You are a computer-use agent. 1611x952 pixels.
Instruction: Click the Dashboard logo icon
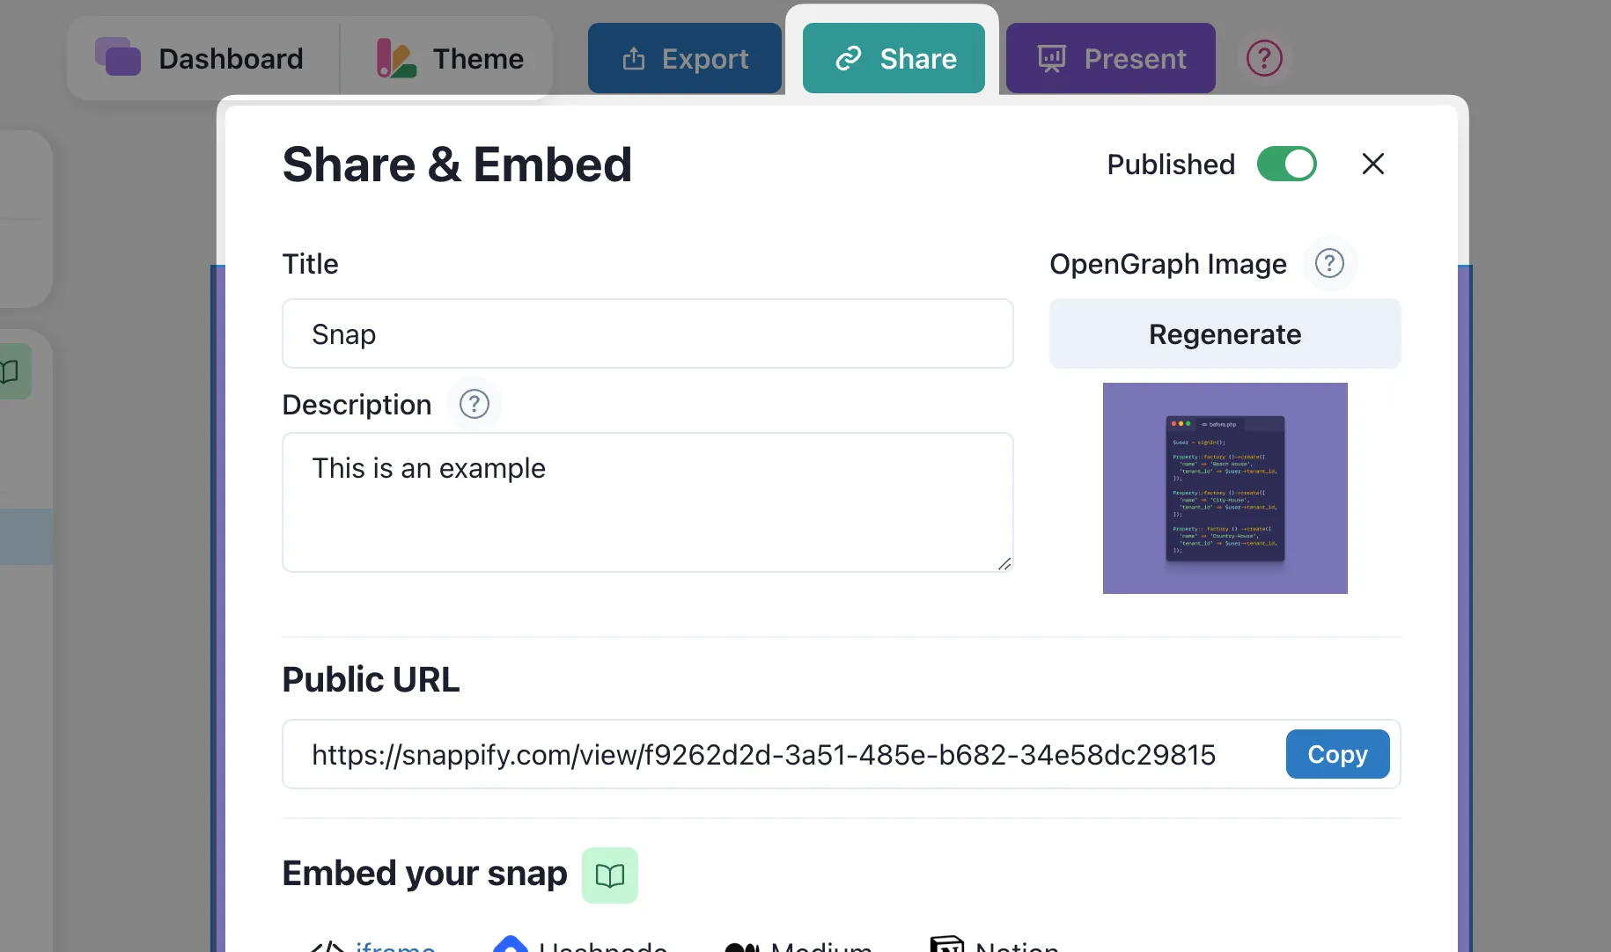118,57
